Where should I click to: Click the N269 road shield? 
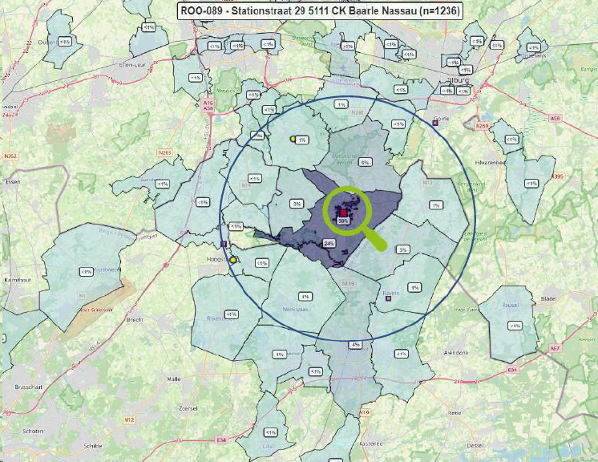click(482, 126)
